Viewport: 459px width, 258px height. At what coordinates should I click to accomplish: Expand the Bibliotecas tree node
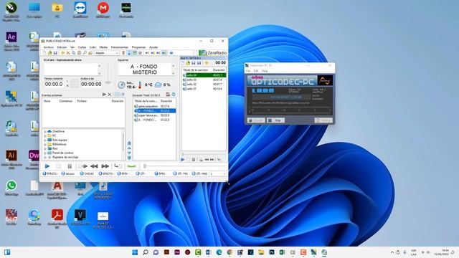tap(45, 145)
